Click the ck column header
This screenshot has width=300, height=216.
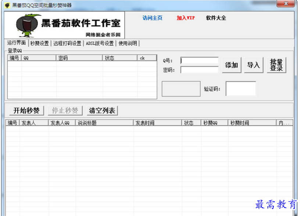tap(147, 58)
